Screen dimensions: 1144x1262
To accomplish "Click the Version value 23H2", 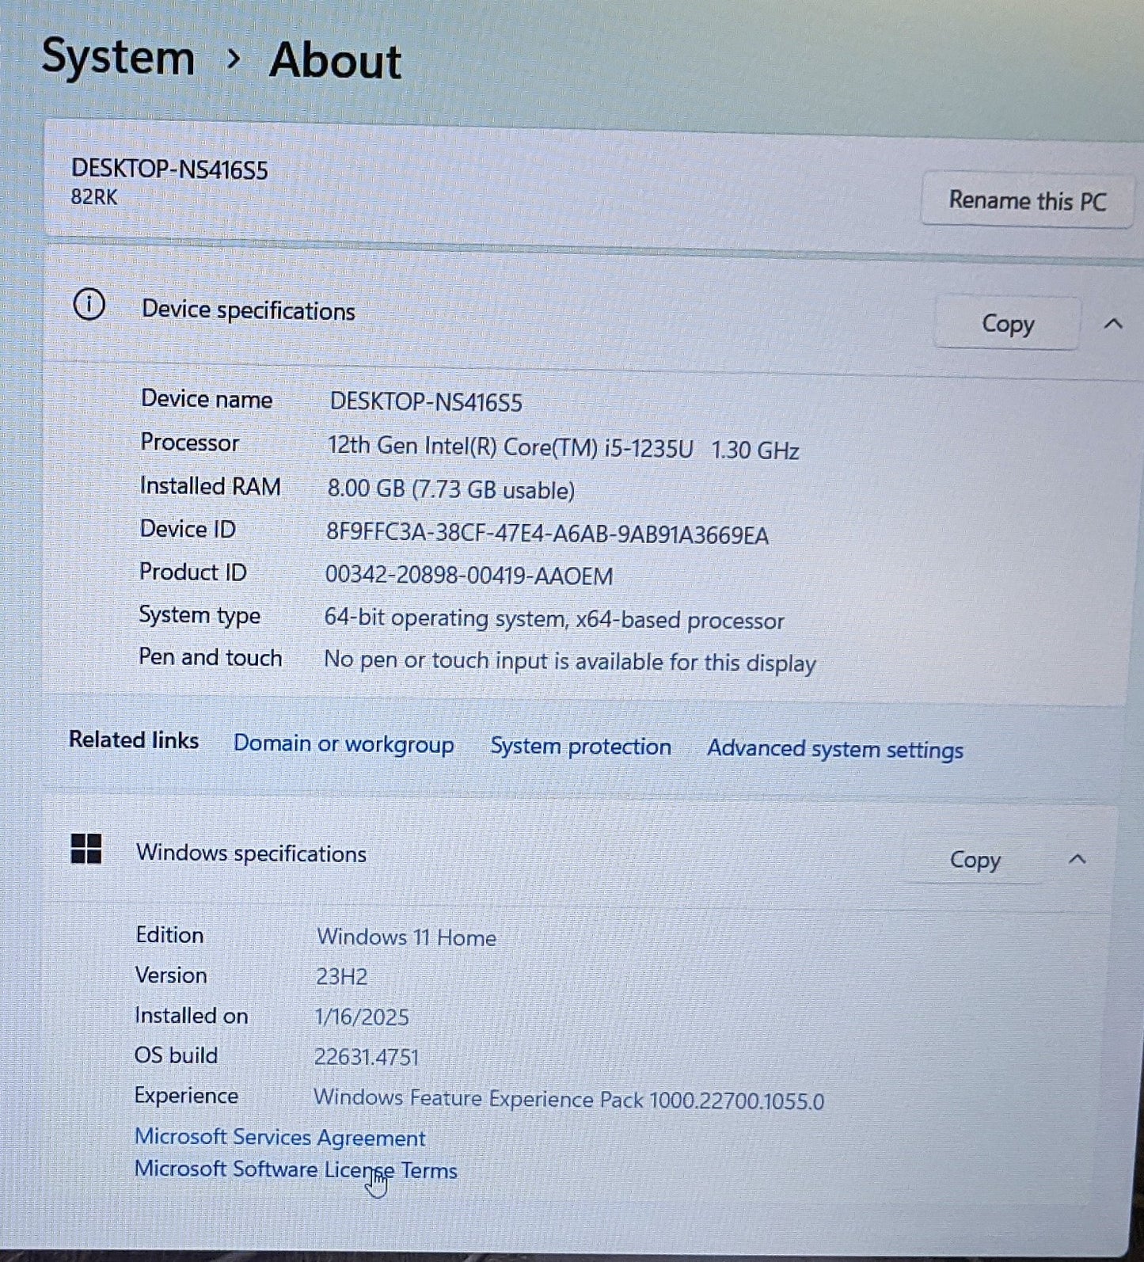I will point(341,977).
